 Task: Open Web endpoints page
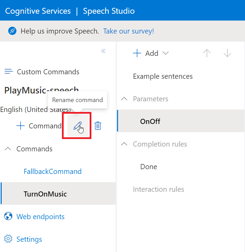[40, 216]
